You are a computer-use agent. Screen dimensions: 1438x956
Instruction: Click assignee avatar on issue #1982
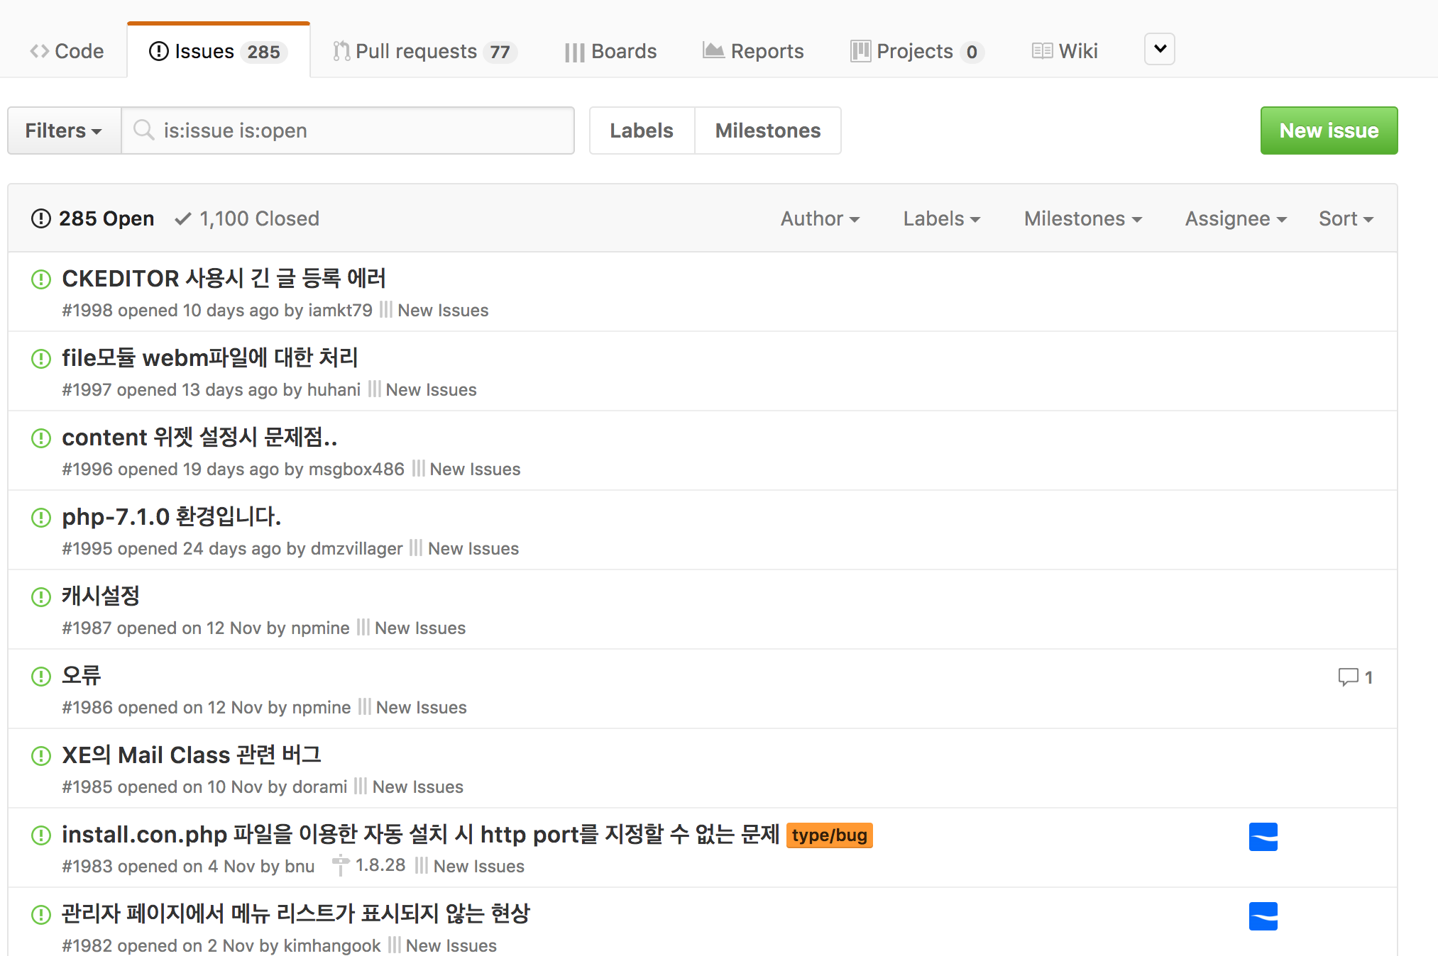[1263, 916]
